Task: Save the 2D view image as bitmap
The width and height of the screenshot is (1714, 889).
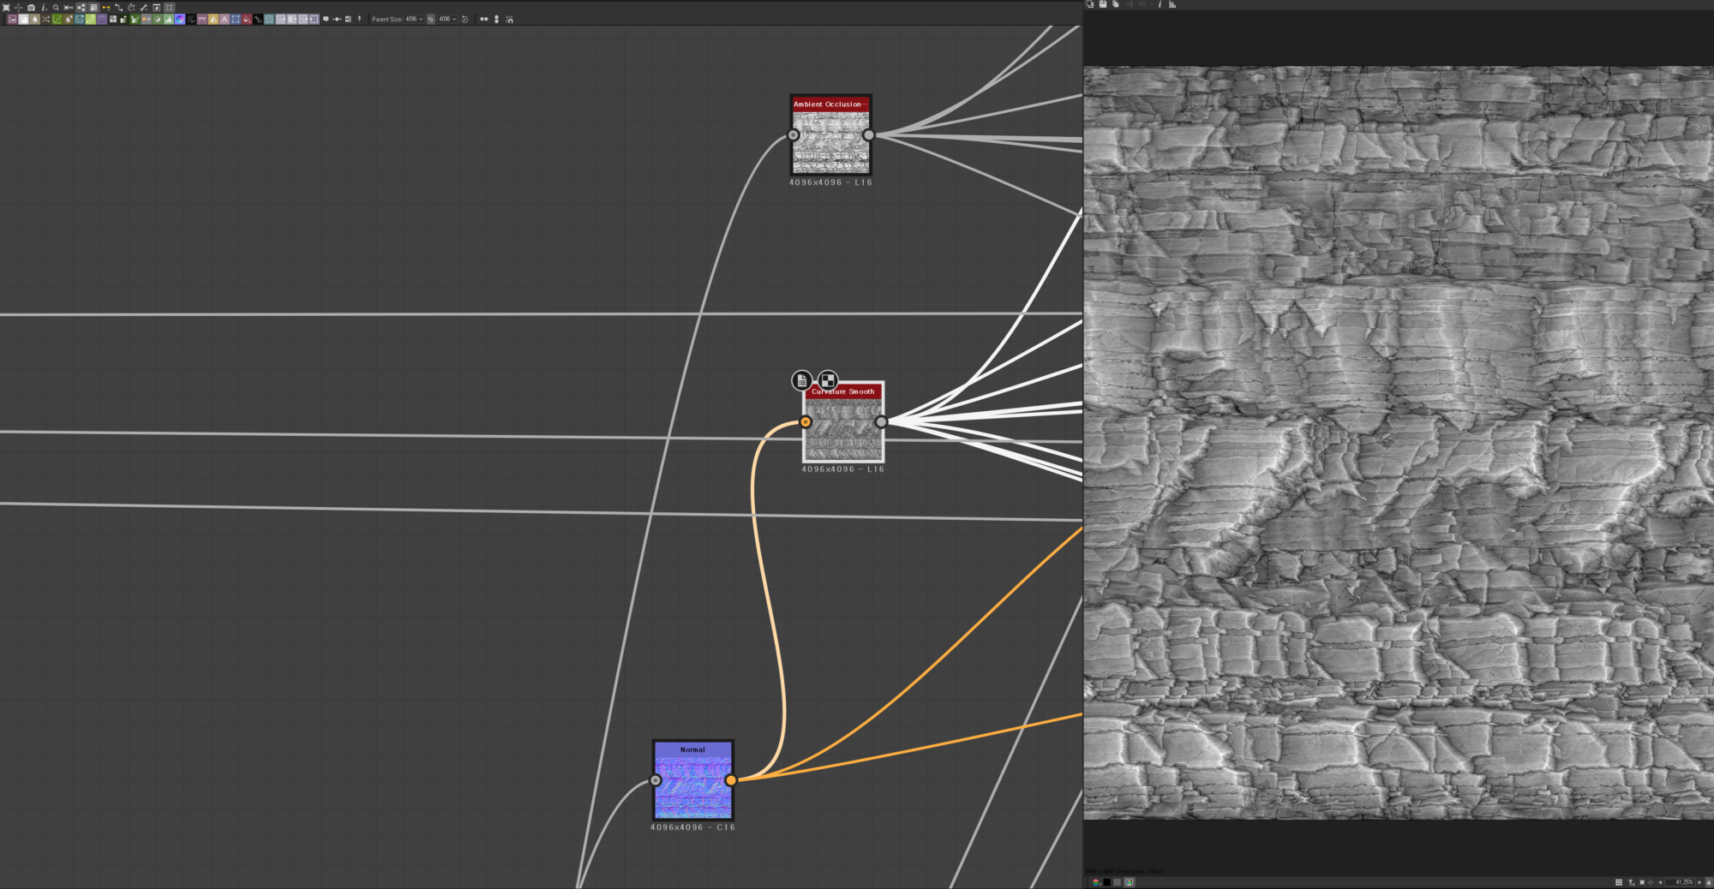Action: [x=1102, y=4]
